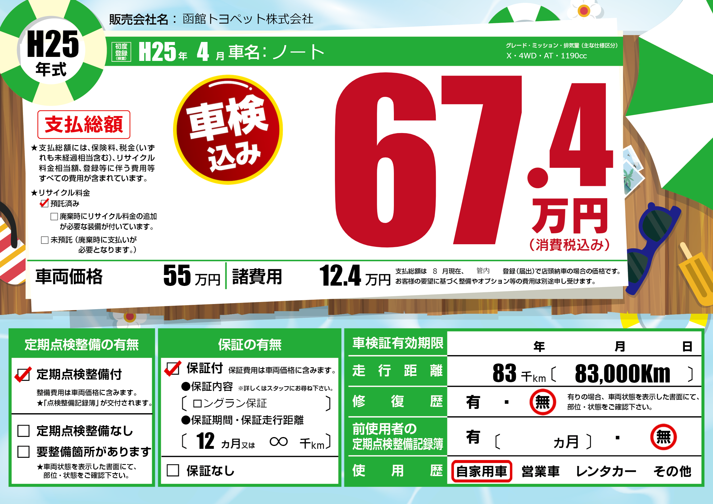The height and width of the screenshot is (504, 713).
Task: Select circled 無 for 修復歴
Action: tap(542, 402)
